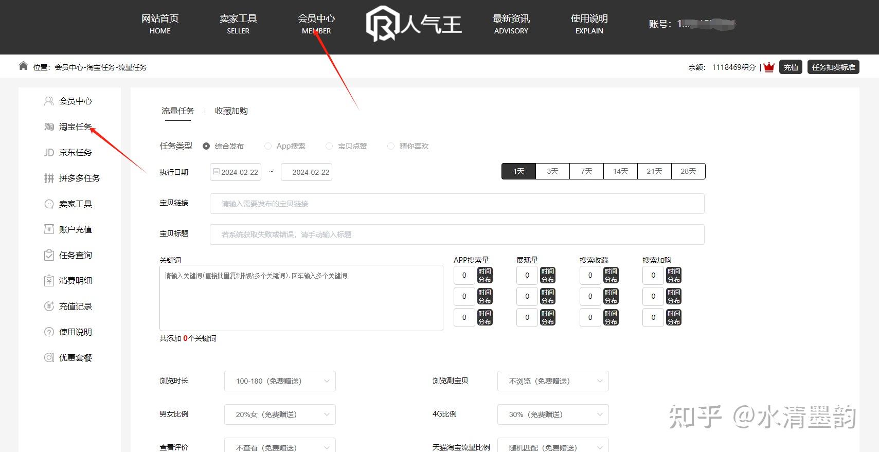879x452 pixels.
Task: Choose the 14天 duration option
Action: click(620, 171)
